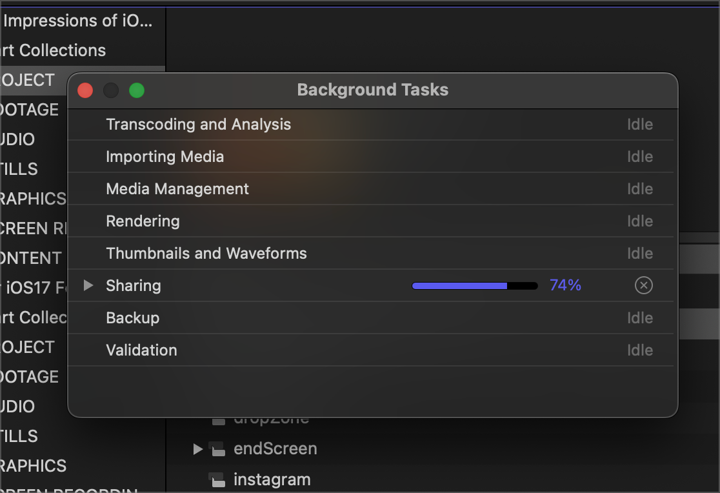Expand the Sharing task disclosure triangle
The width and height of the screenshot is (720, 493).
pyautogui.click(x=88, y=285)
